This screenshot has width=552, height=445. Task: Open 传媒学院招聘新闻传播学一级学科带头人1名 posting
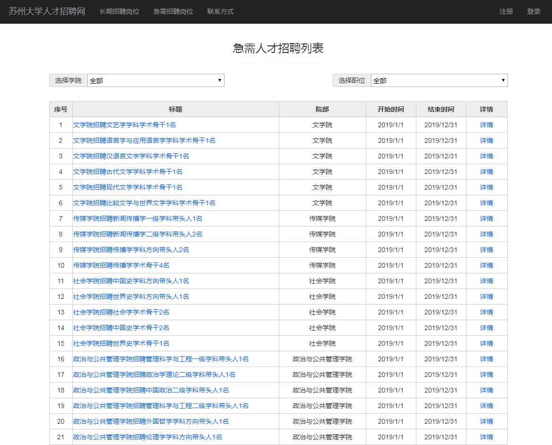138,218
